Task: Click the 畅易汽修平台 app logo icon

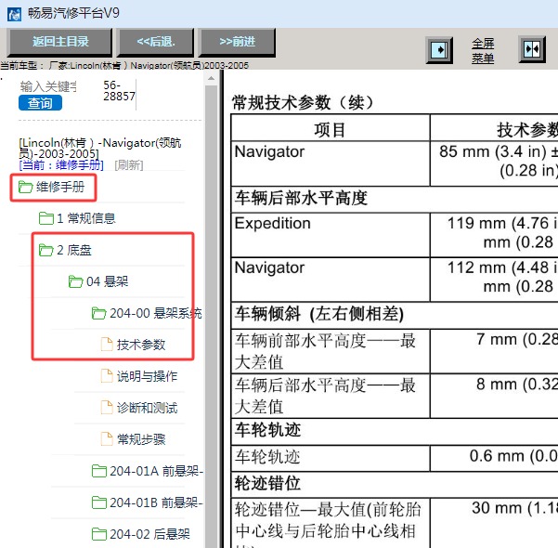Action: pyautogui.click(x=14, y=14)
